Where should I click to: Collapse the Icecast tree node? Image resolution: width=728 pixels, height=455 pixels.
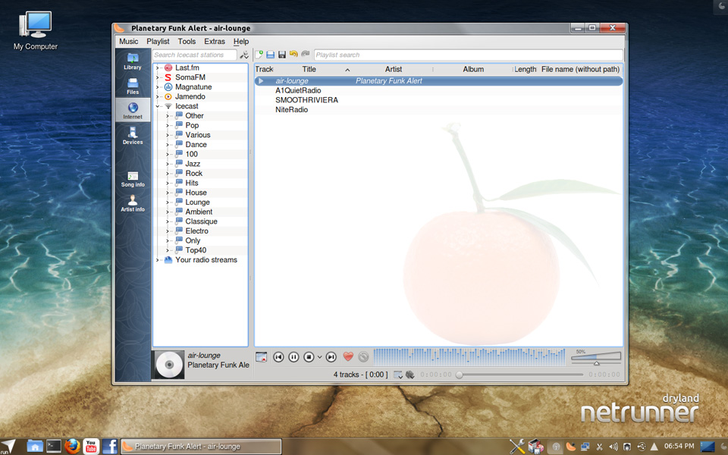click(x=158, y=106)
